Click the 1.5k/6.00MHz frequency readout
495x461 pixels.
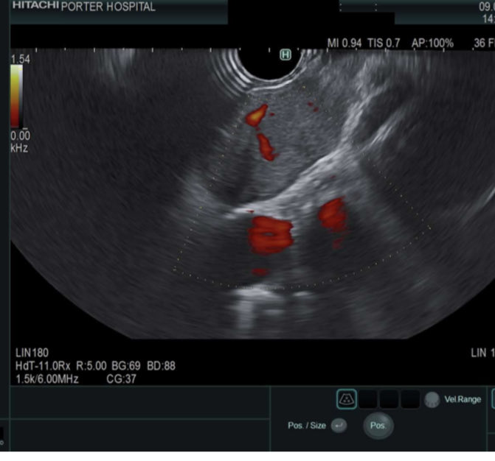(47, 379)
